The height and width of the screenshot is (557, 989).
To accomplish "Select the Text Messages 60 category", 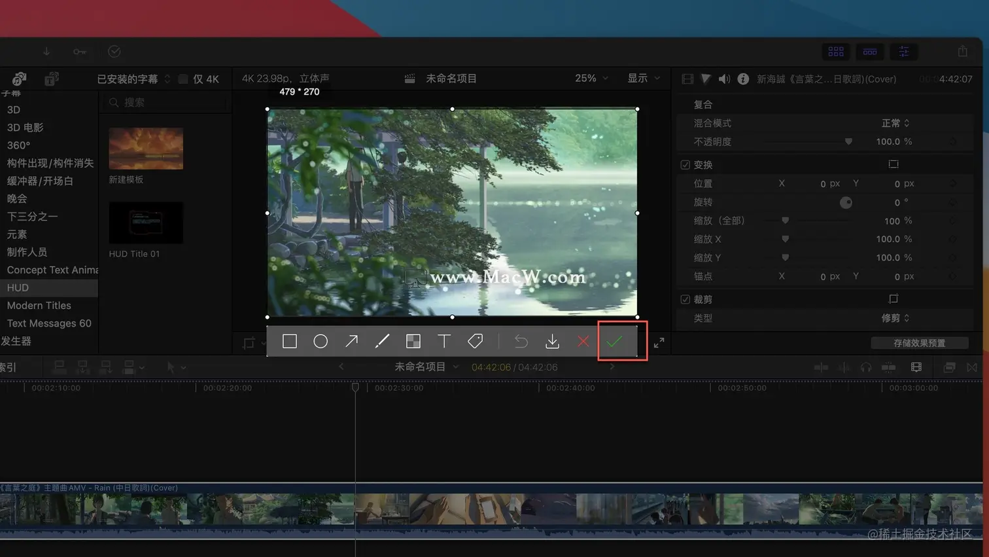I will (49, 323).
